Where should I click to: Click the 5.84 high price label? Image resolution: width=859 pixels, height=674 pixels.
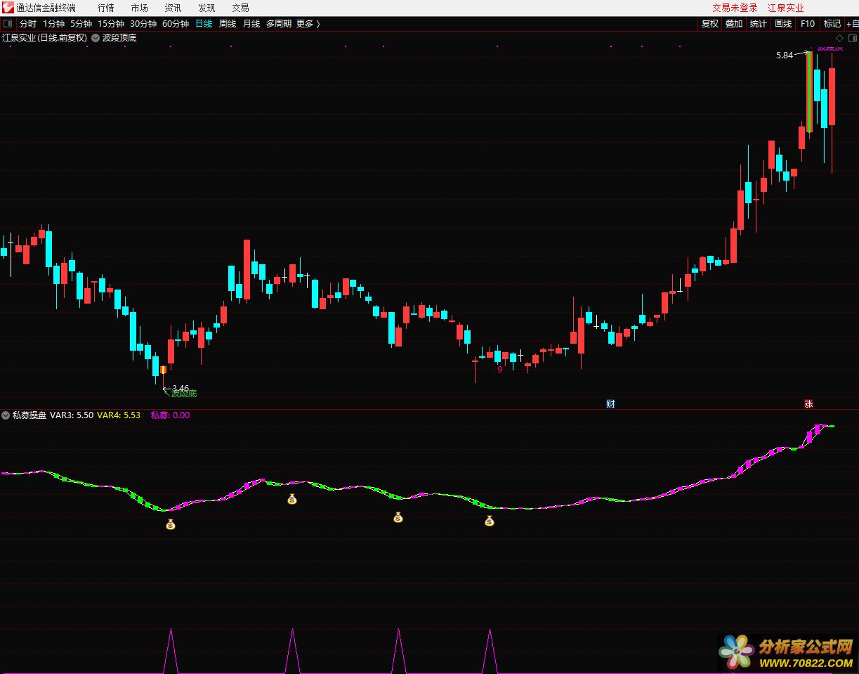(785, 55)
